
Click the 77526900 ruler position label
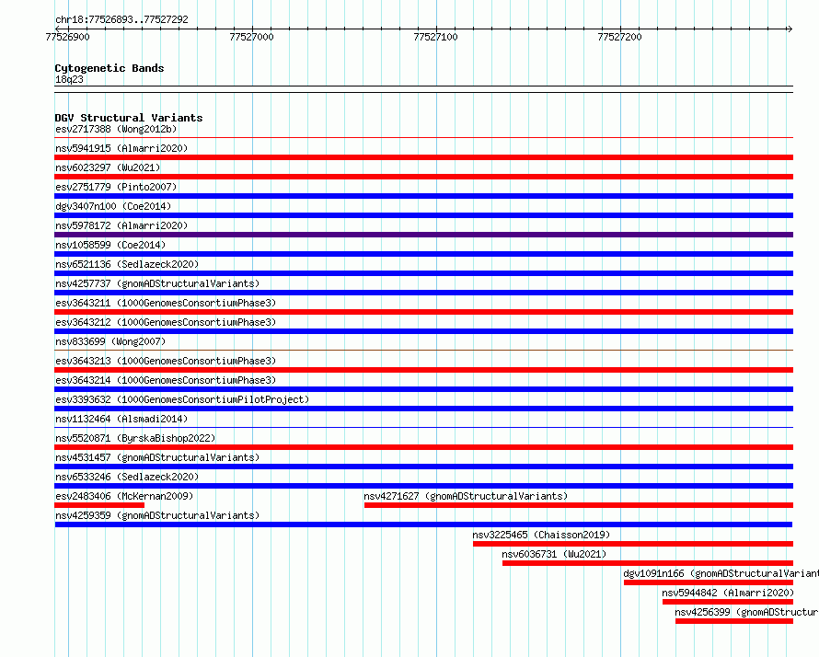point(67,37)
